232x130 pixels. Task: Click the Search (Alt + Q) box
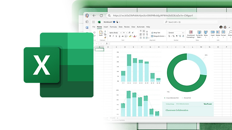pos(191,22)
